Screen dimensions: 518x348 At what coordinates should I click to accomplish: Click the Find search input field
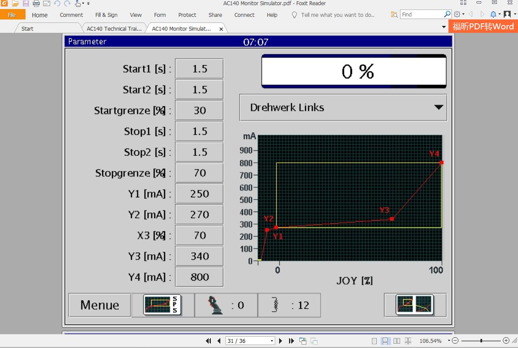tap(422, 14)
